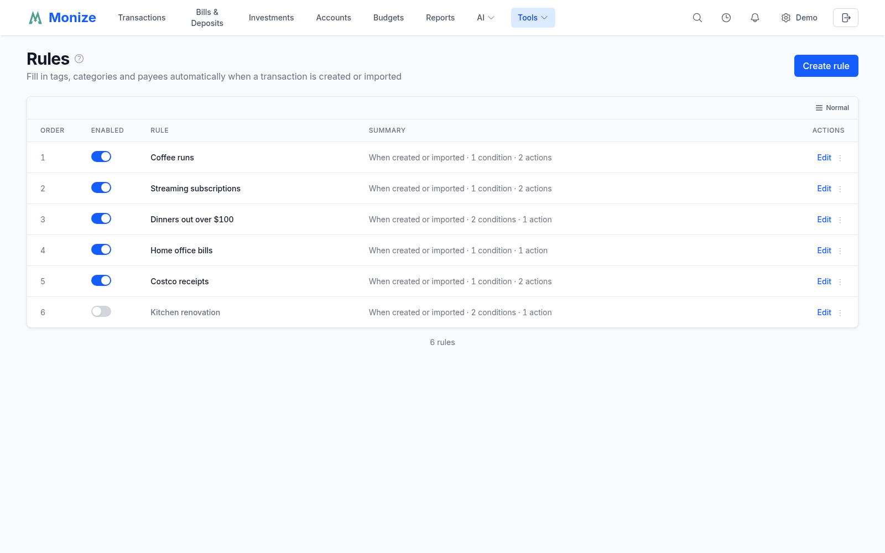Open Demo settings with the gear
This screenshot has height=553, width=885.
(x=799, y=18)
